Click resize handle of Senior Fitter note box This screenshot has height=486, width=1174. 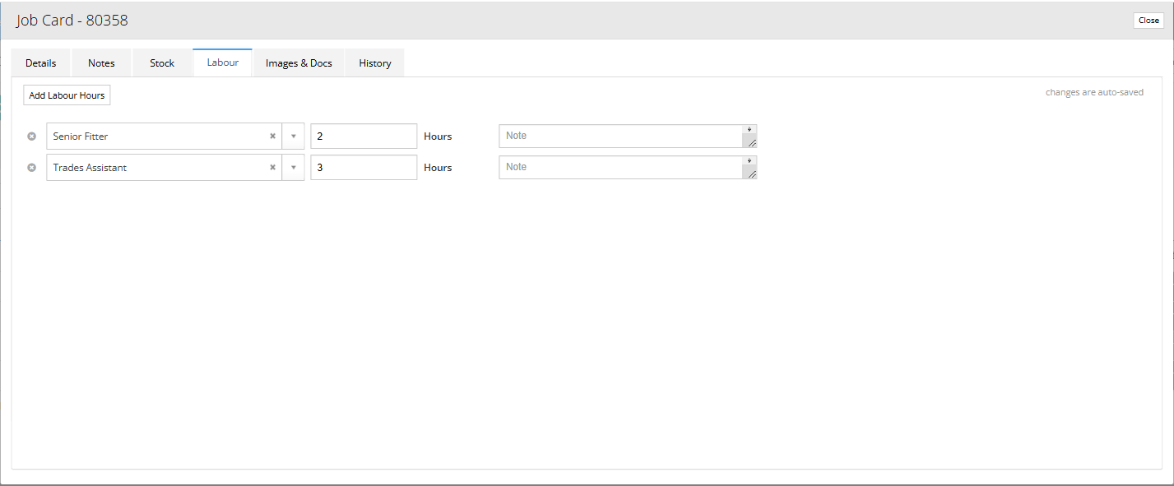(x=750, y=142)
